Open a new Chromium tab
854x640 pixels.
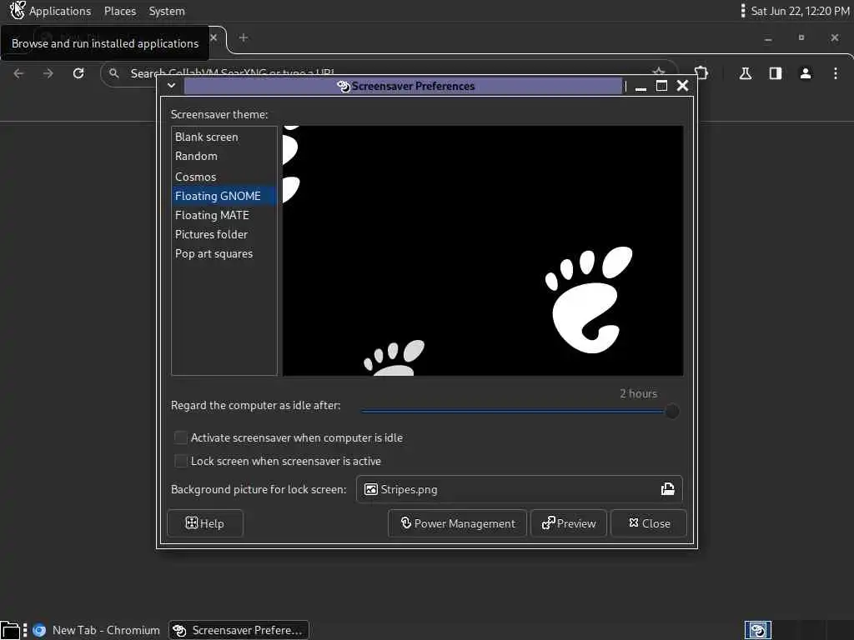click(x=244, y=37)
